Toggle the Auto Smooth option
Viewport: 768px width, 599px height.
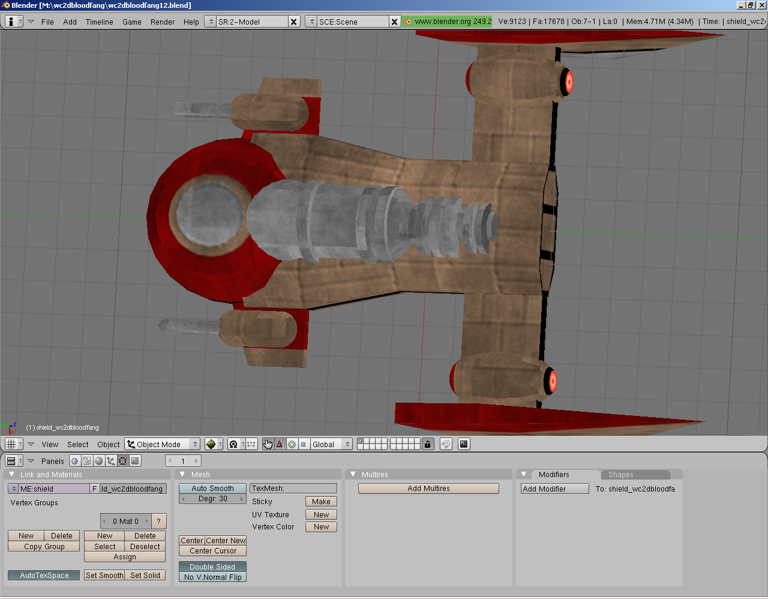tap(212, 489)
